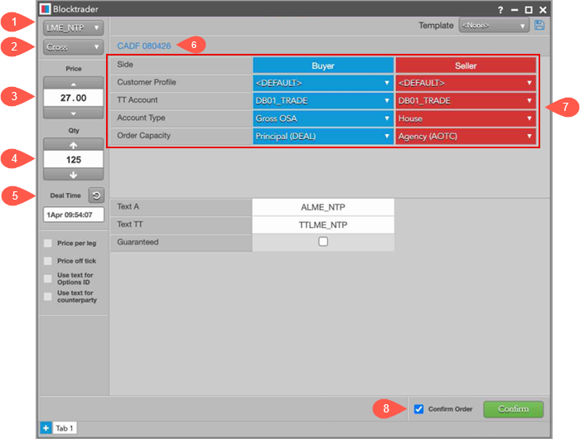Uncheck the Confirm Order checkbox
Screen dimensions: 580x439
point(418,408)
